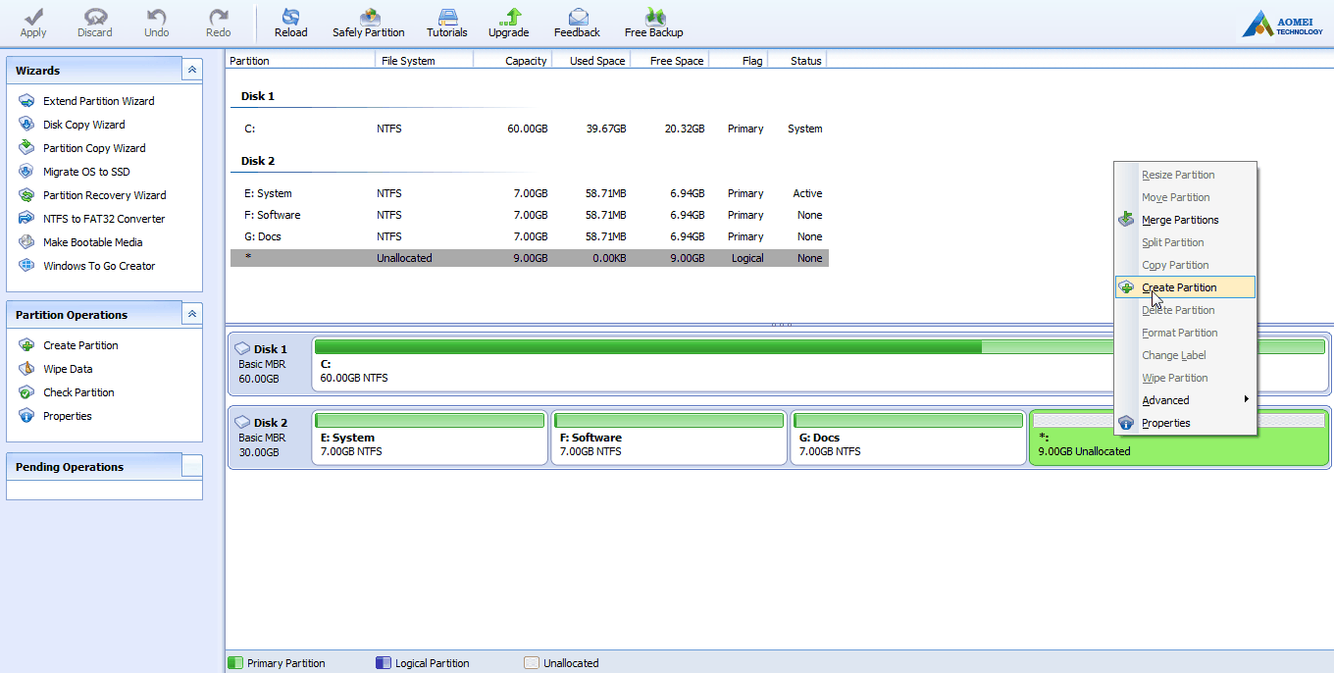
Task: Select the G: Docs block in disk map
Action: 908,438
